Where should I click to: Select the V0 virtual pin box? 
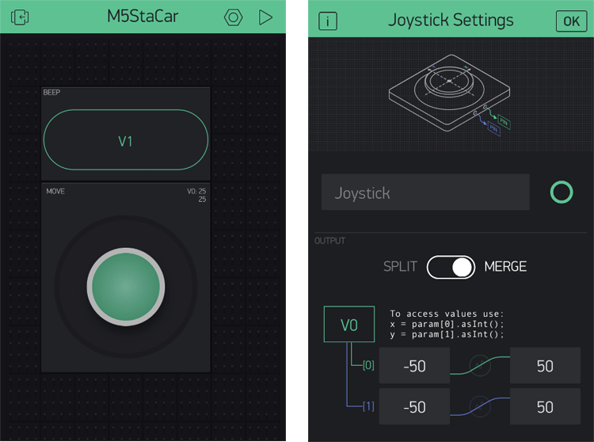coord(349,324)
